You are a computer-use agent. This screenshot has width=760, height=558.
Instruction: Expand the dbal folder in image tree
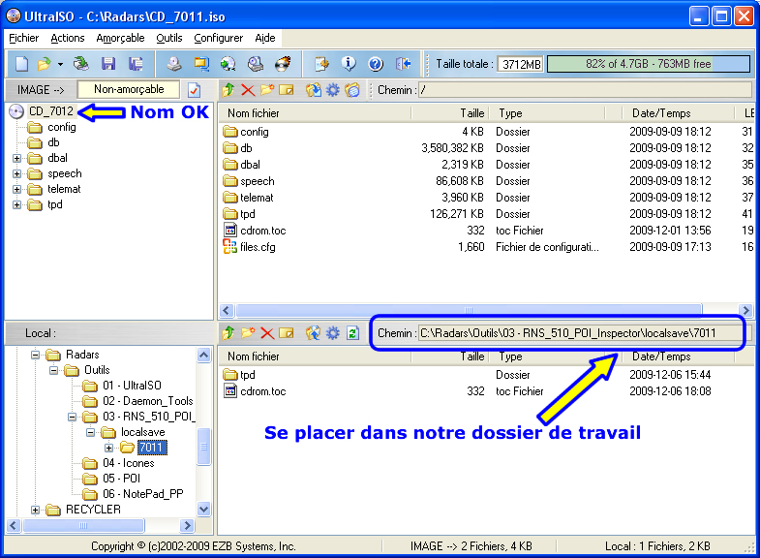(x=16, y=158)
